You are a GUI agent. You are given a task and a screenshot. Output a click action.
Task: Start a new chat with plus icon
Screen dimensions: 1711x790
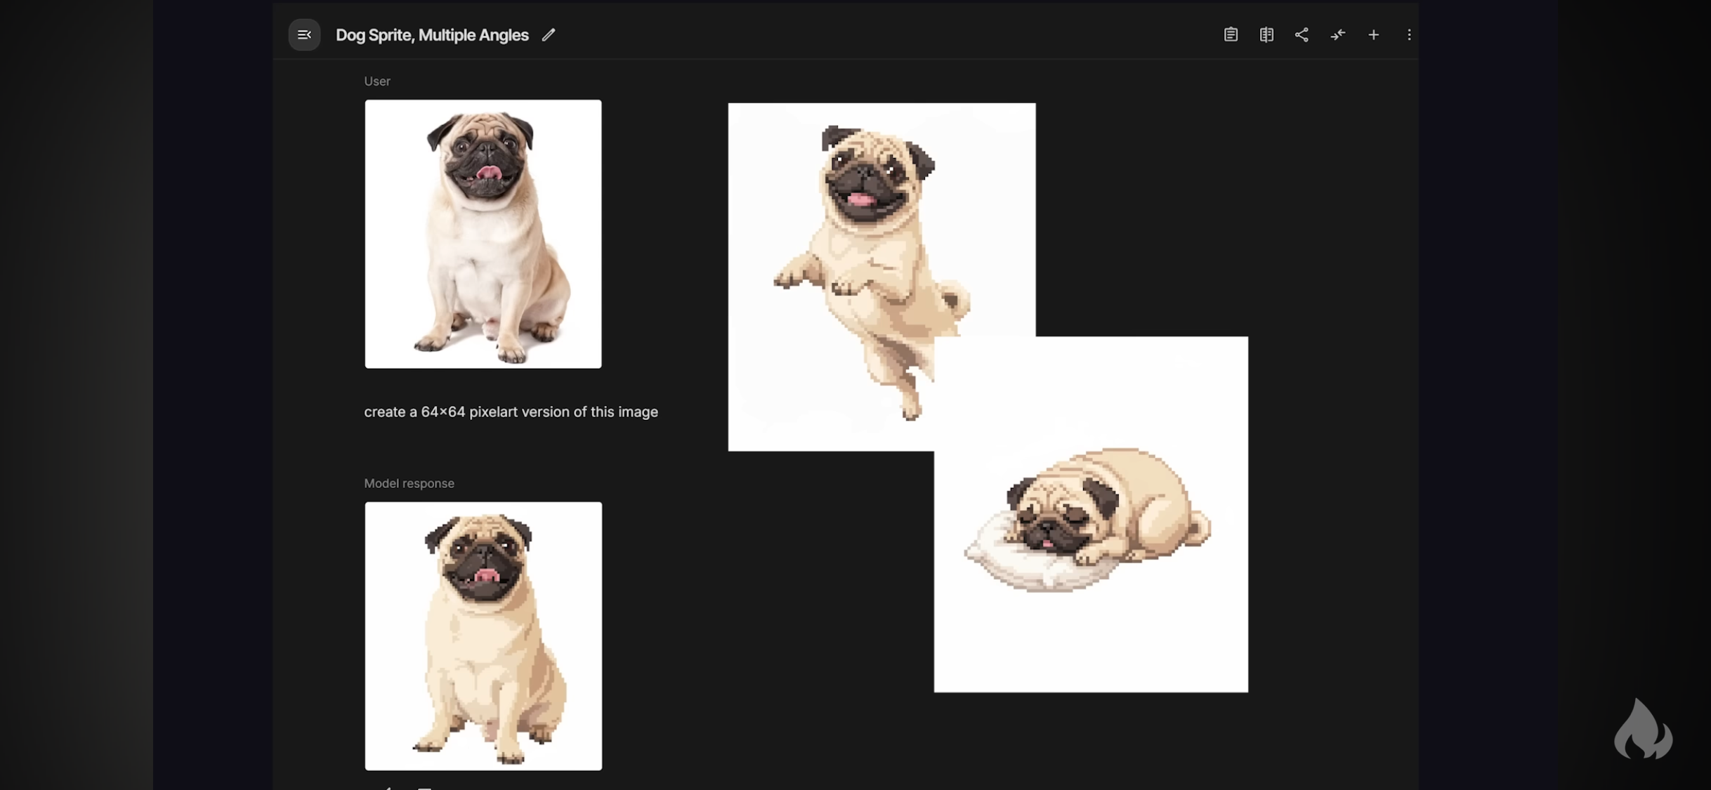coord(1373,34)
